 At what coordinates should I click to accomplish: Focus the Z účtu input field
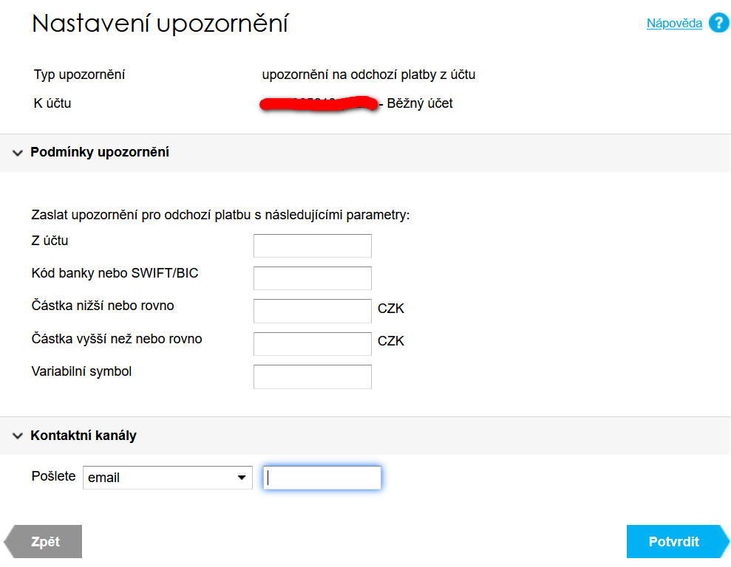pyautogui.click(x=312, y=246)
